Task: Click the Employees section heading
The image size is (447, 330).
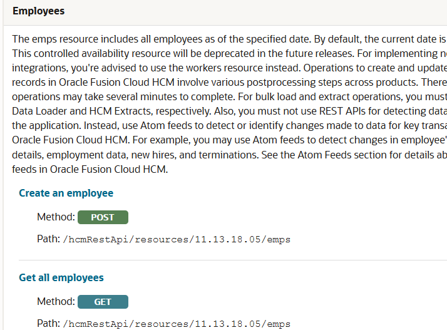Action: (38, 11)
